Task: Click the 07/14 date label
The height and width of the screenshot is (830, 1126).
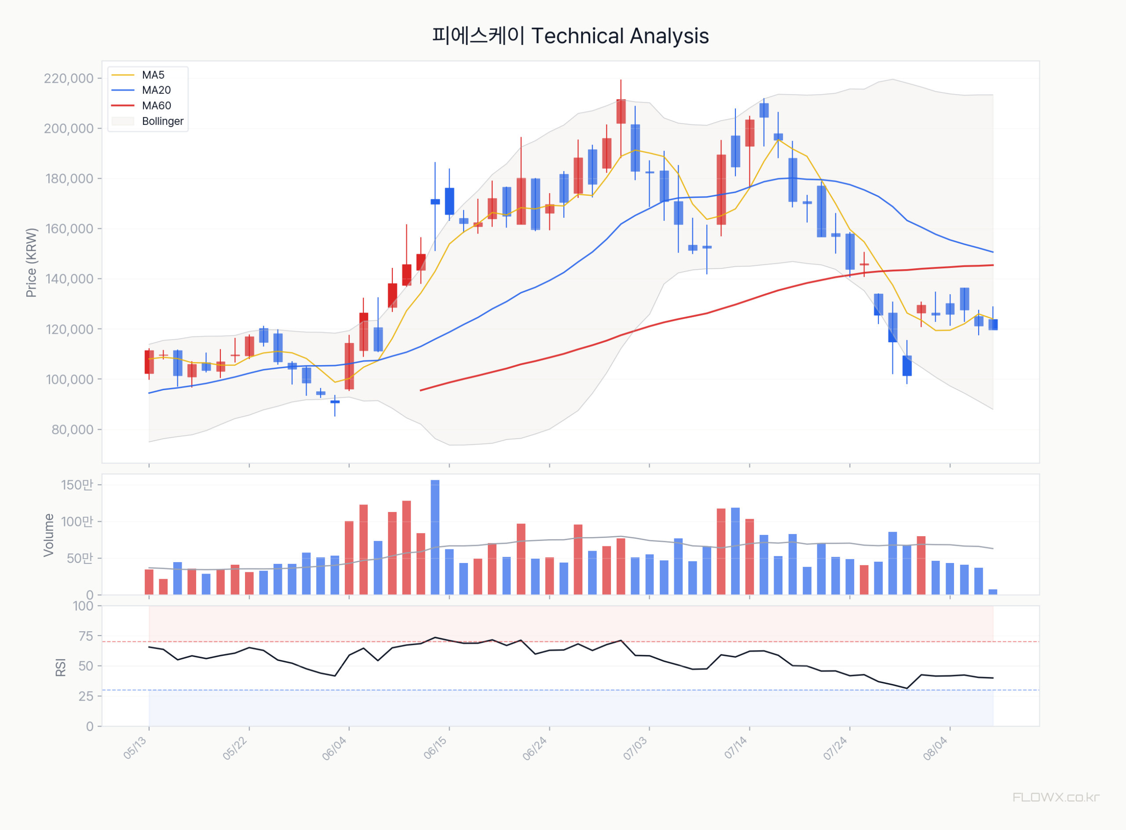Action: coord(736,748)
